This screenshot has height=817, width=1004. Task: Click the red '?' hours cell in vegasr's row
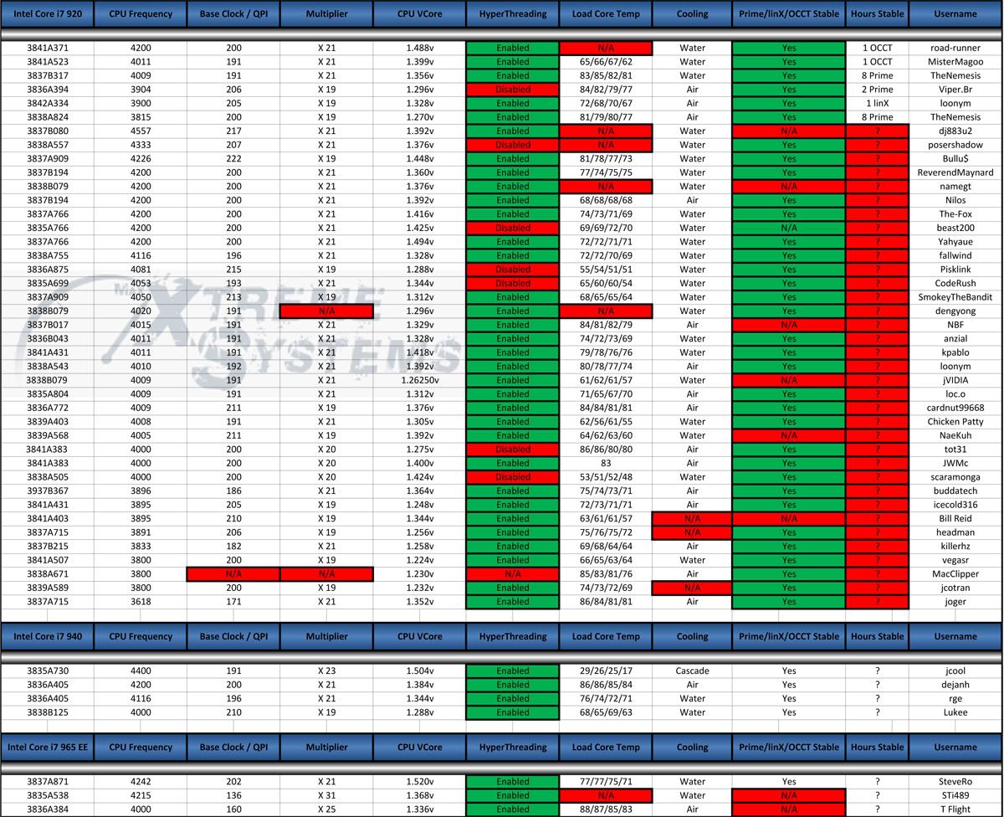coord(878,560)
